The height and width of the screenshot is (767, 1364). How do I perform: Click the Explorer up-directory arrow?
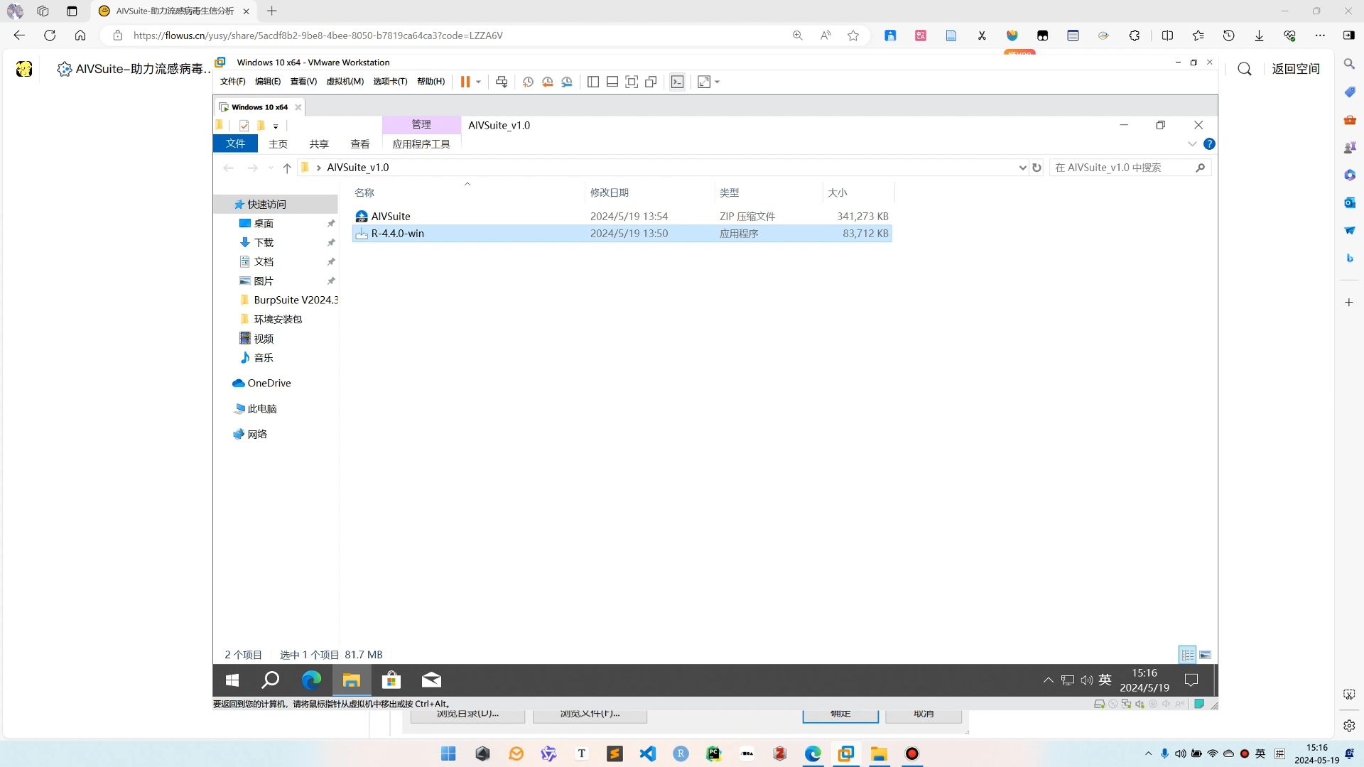[287, 168]
